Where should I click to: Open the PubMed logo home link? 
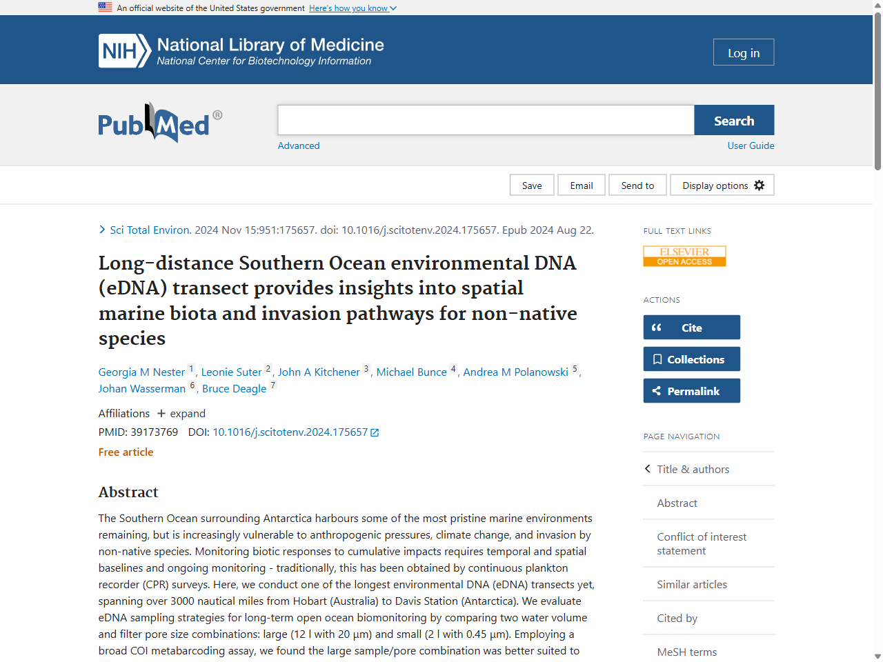tap(160, 123)
